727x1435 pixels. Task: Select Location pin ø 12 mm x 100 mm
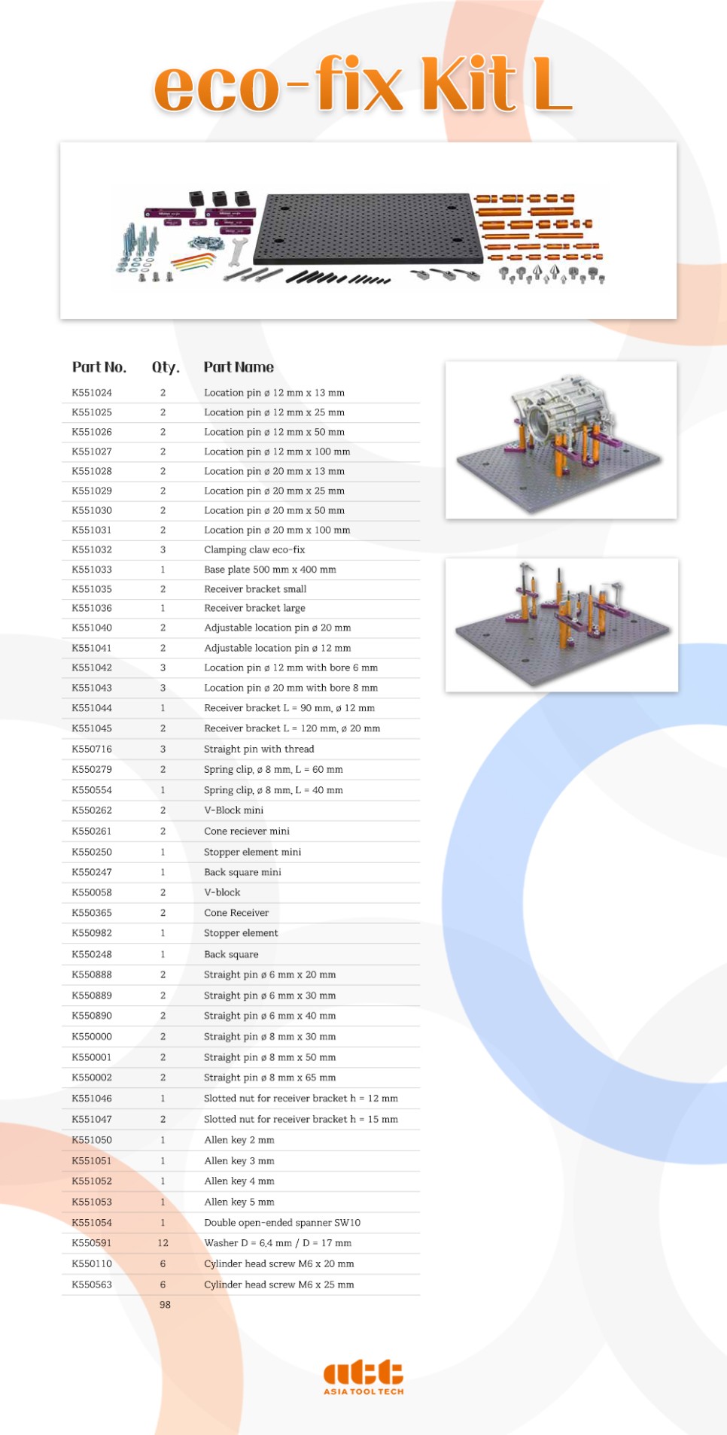click(x=277, y=451)
